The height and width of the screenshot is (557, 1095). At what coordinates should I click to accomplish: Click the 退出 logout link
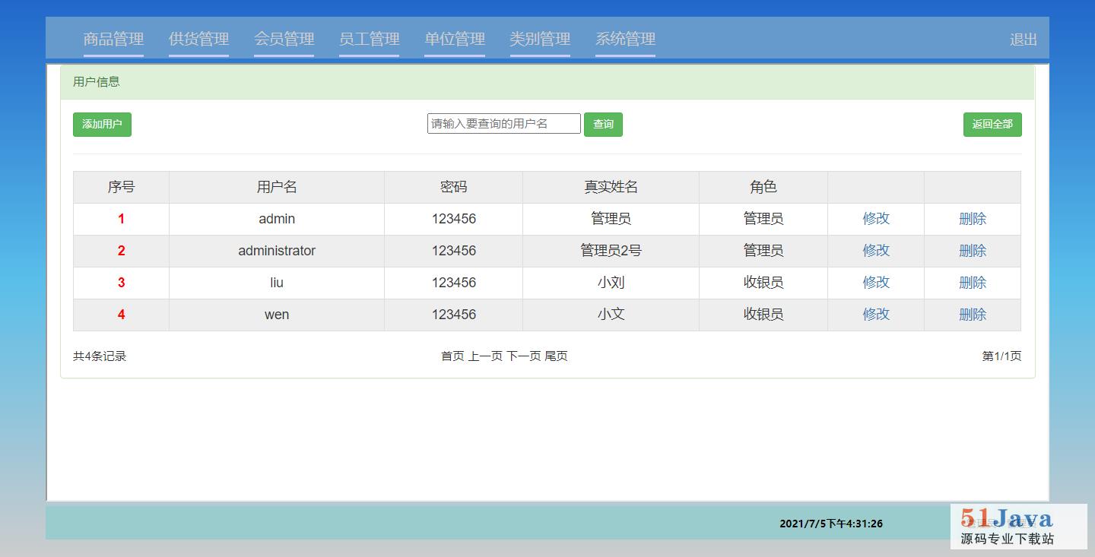1023,40
